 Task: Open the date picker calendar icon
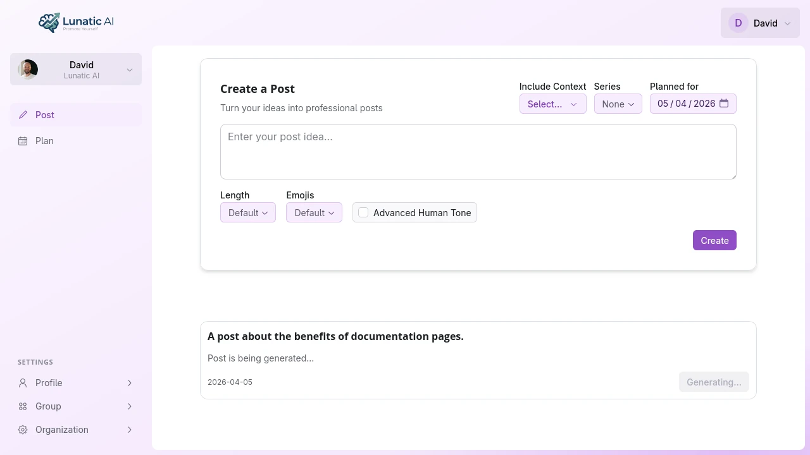(724, 103)
